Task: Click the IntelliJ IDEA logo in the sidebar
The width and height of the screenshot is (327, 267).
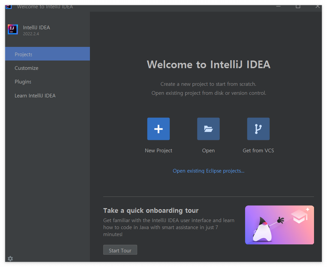Action: (x=13, y=29)
